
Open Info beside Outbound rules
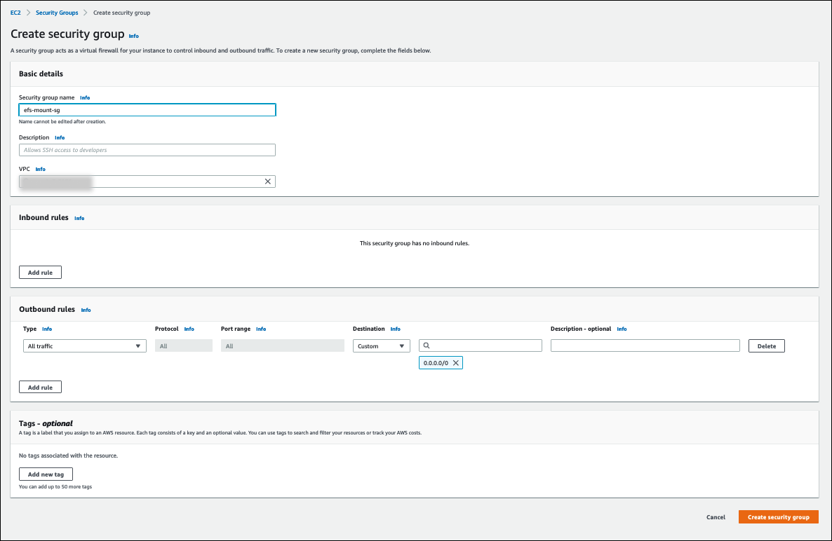86,310
